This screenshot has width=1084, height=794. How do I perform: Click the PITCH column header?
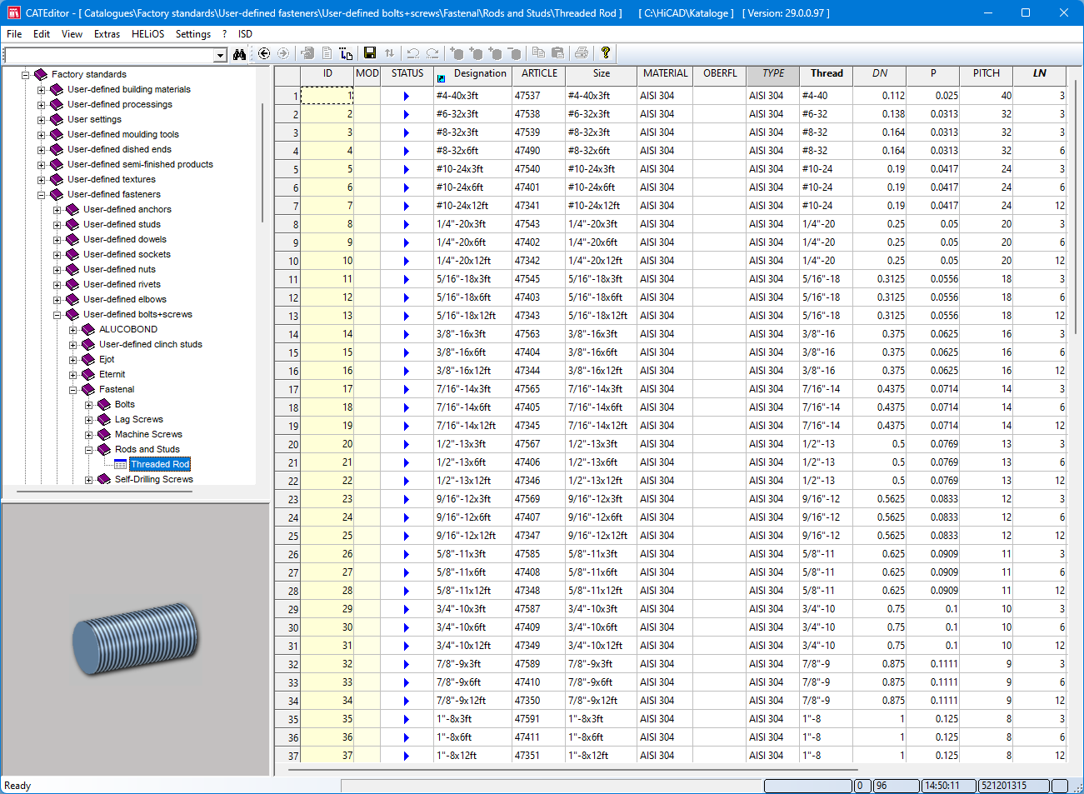pyautogui.click(x=987, y=74)
